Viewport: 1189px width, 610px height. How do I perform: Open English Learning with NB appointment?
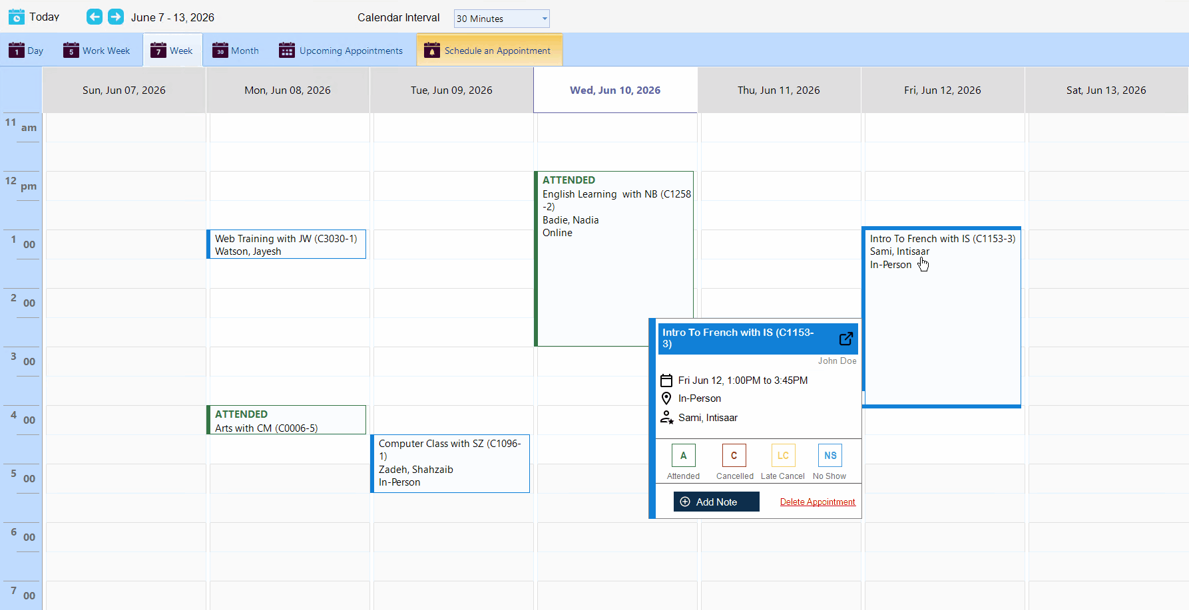click(x=614, y=259)
